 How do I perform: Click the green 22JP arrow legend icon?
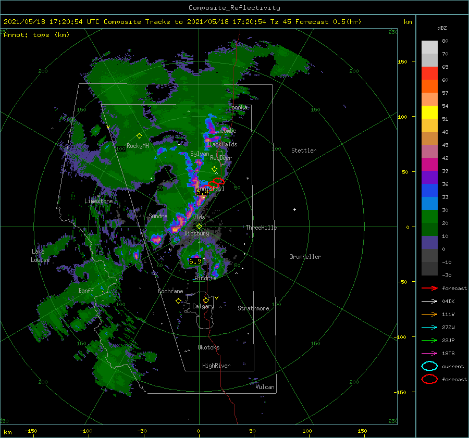click(x=429, y=340)
